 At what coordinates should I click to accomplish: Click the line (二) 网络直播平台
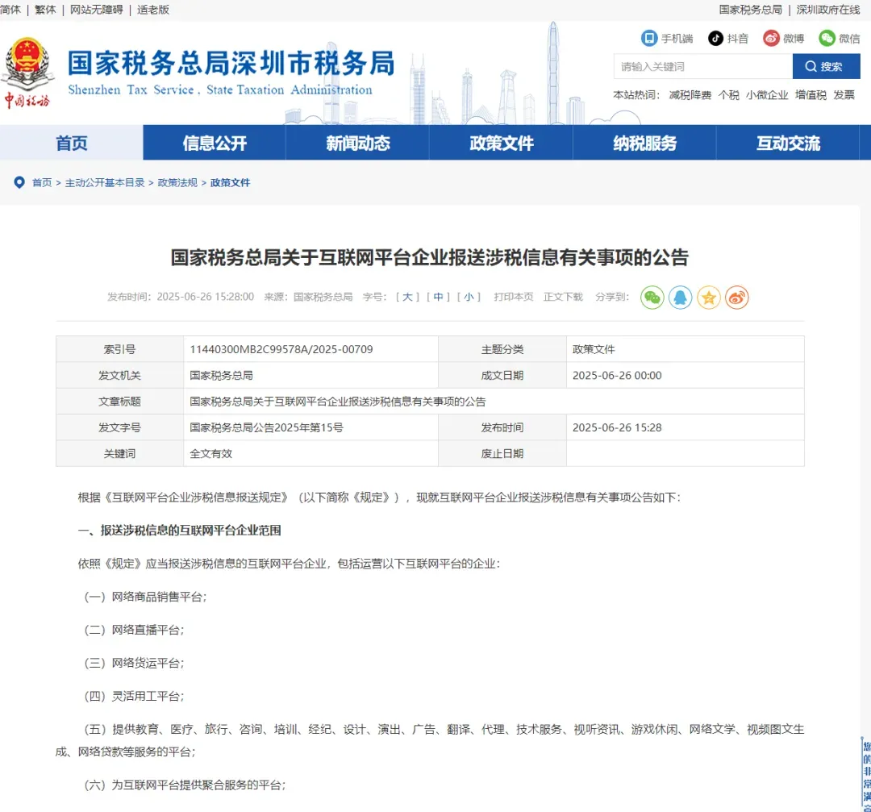click(134, 630)
